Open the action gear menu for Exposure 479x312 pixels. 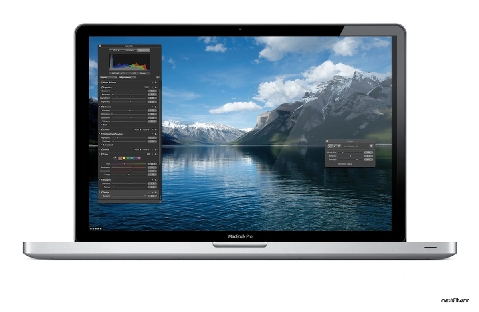pos(156,87)
